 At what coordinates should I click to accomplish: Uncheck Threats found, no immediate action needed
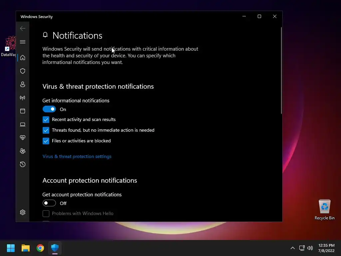46,130
